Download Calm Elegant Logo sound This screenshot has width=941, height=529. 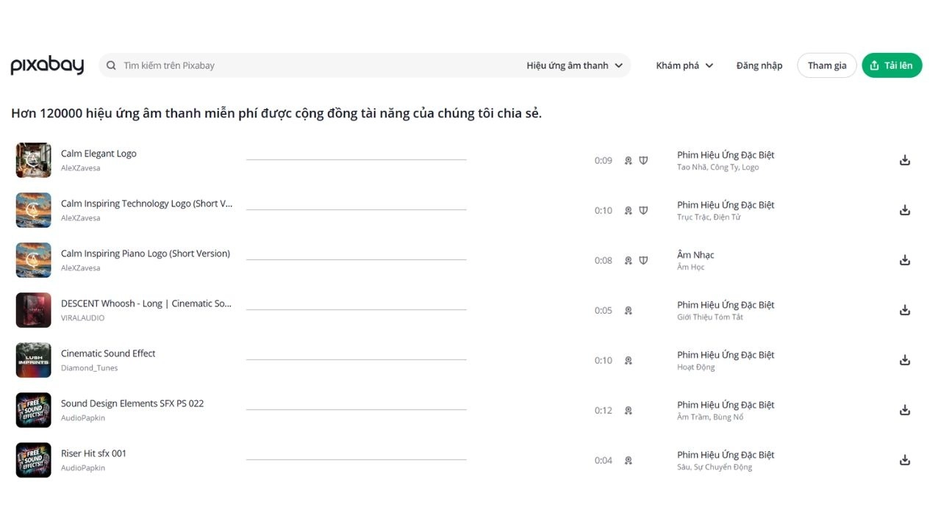click(x=905, y=160)
